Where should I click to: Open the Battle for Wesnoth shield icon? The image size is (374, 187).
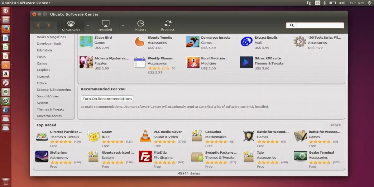point(249,136)
